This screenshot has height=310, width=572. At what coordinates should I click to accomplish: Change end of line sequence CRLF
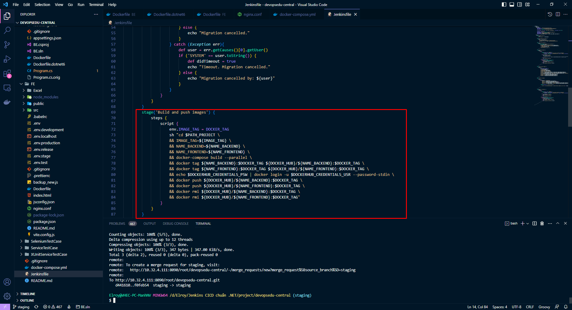(530, 307)
